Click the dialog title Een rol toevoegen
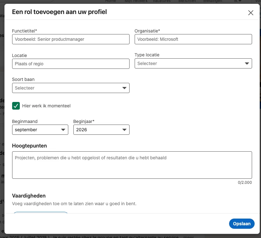Screen dimensions: 261x238 click(59, 12)
